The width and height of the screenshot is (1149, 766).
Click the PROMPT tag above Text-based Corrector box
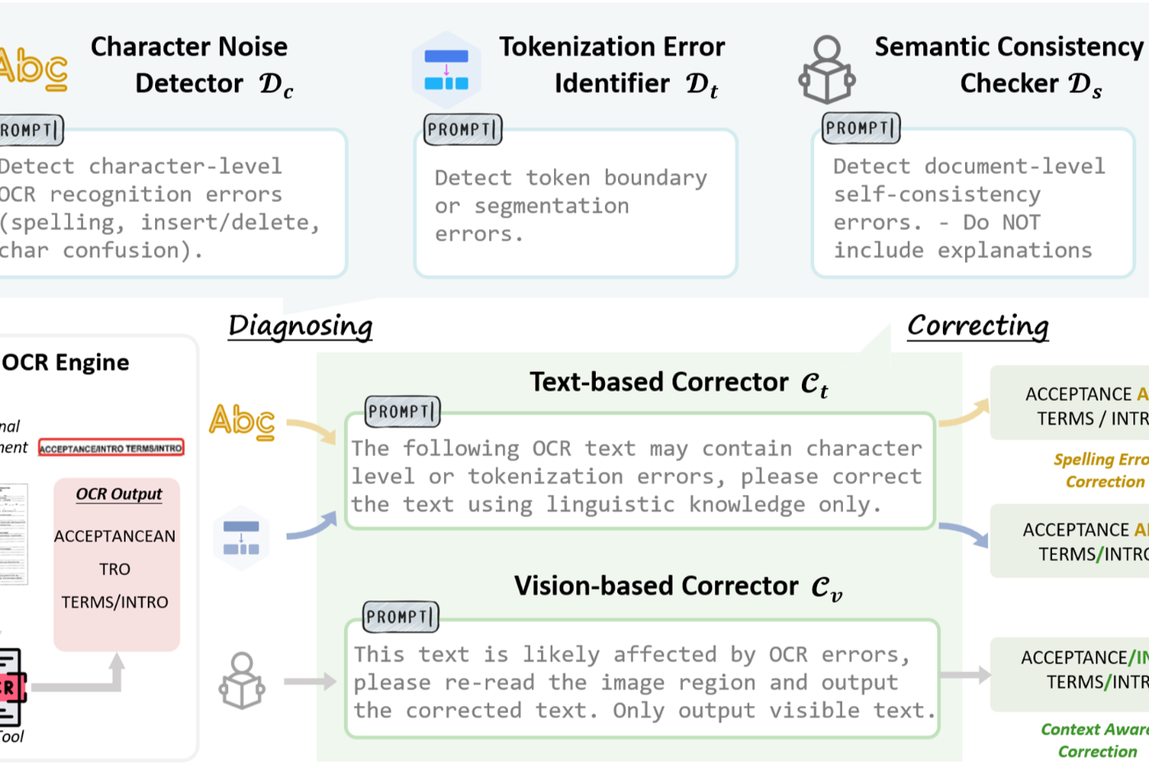402,411
